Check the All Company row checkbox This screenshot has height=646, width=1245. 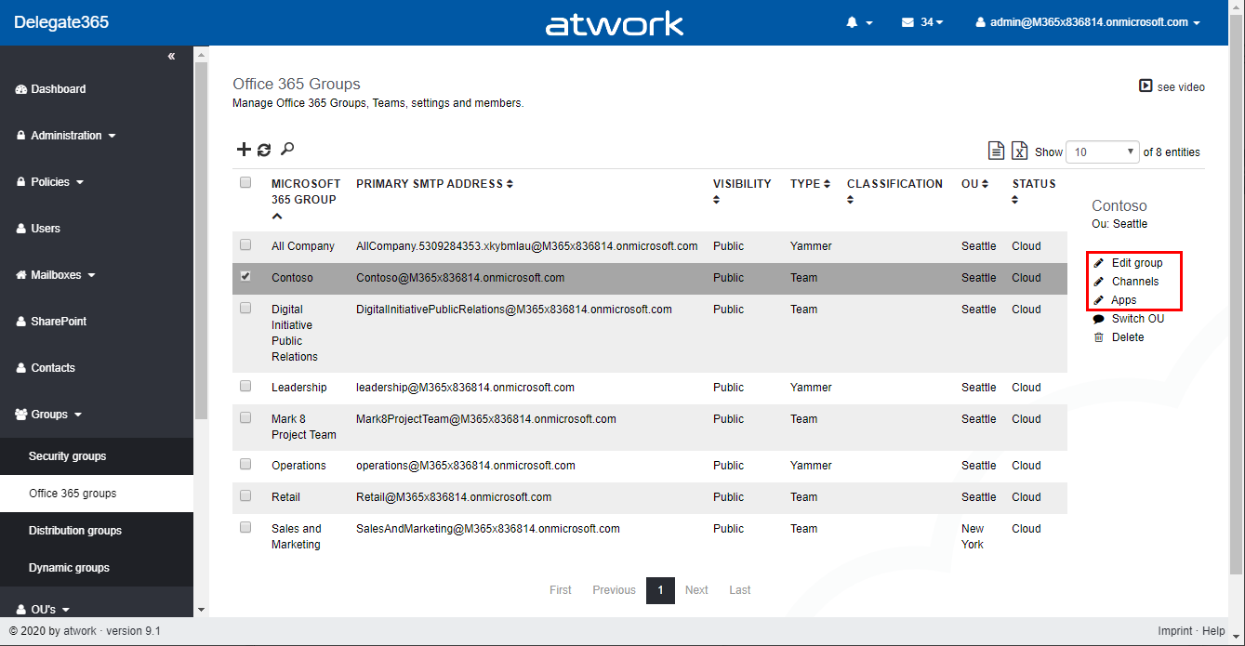245,245
